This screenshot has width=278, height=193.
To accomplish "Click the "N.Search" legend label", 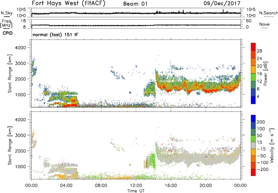I will pyautogui.click(x=268, y=13).
